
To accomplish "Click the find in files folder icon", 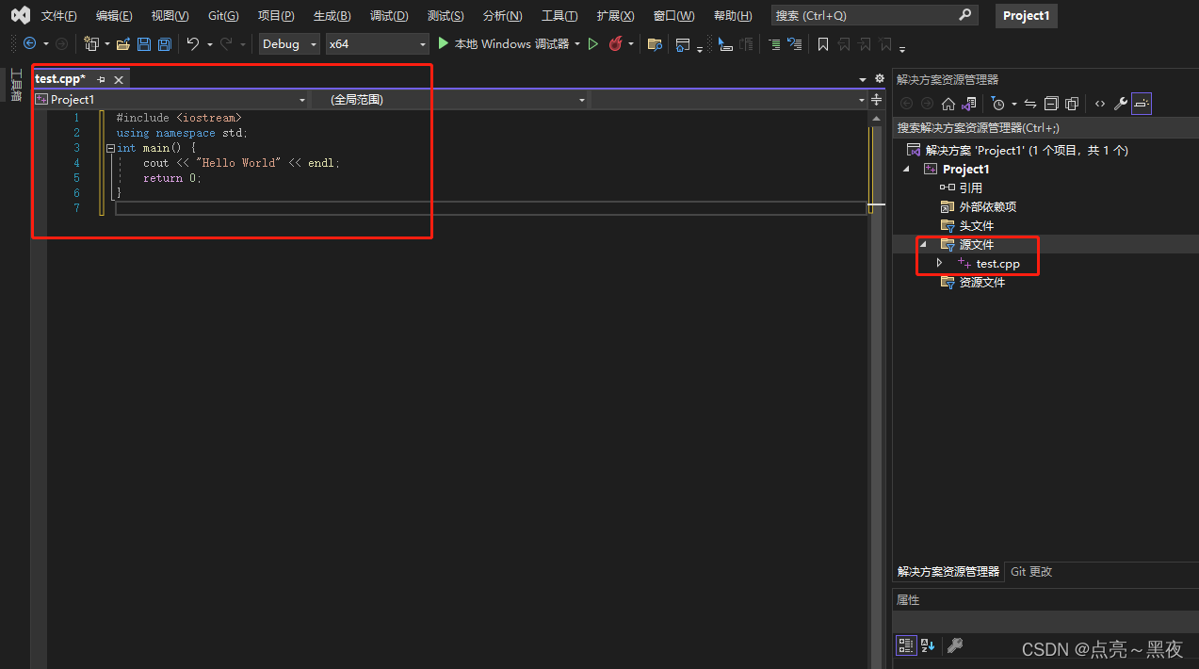I will 655,44.
